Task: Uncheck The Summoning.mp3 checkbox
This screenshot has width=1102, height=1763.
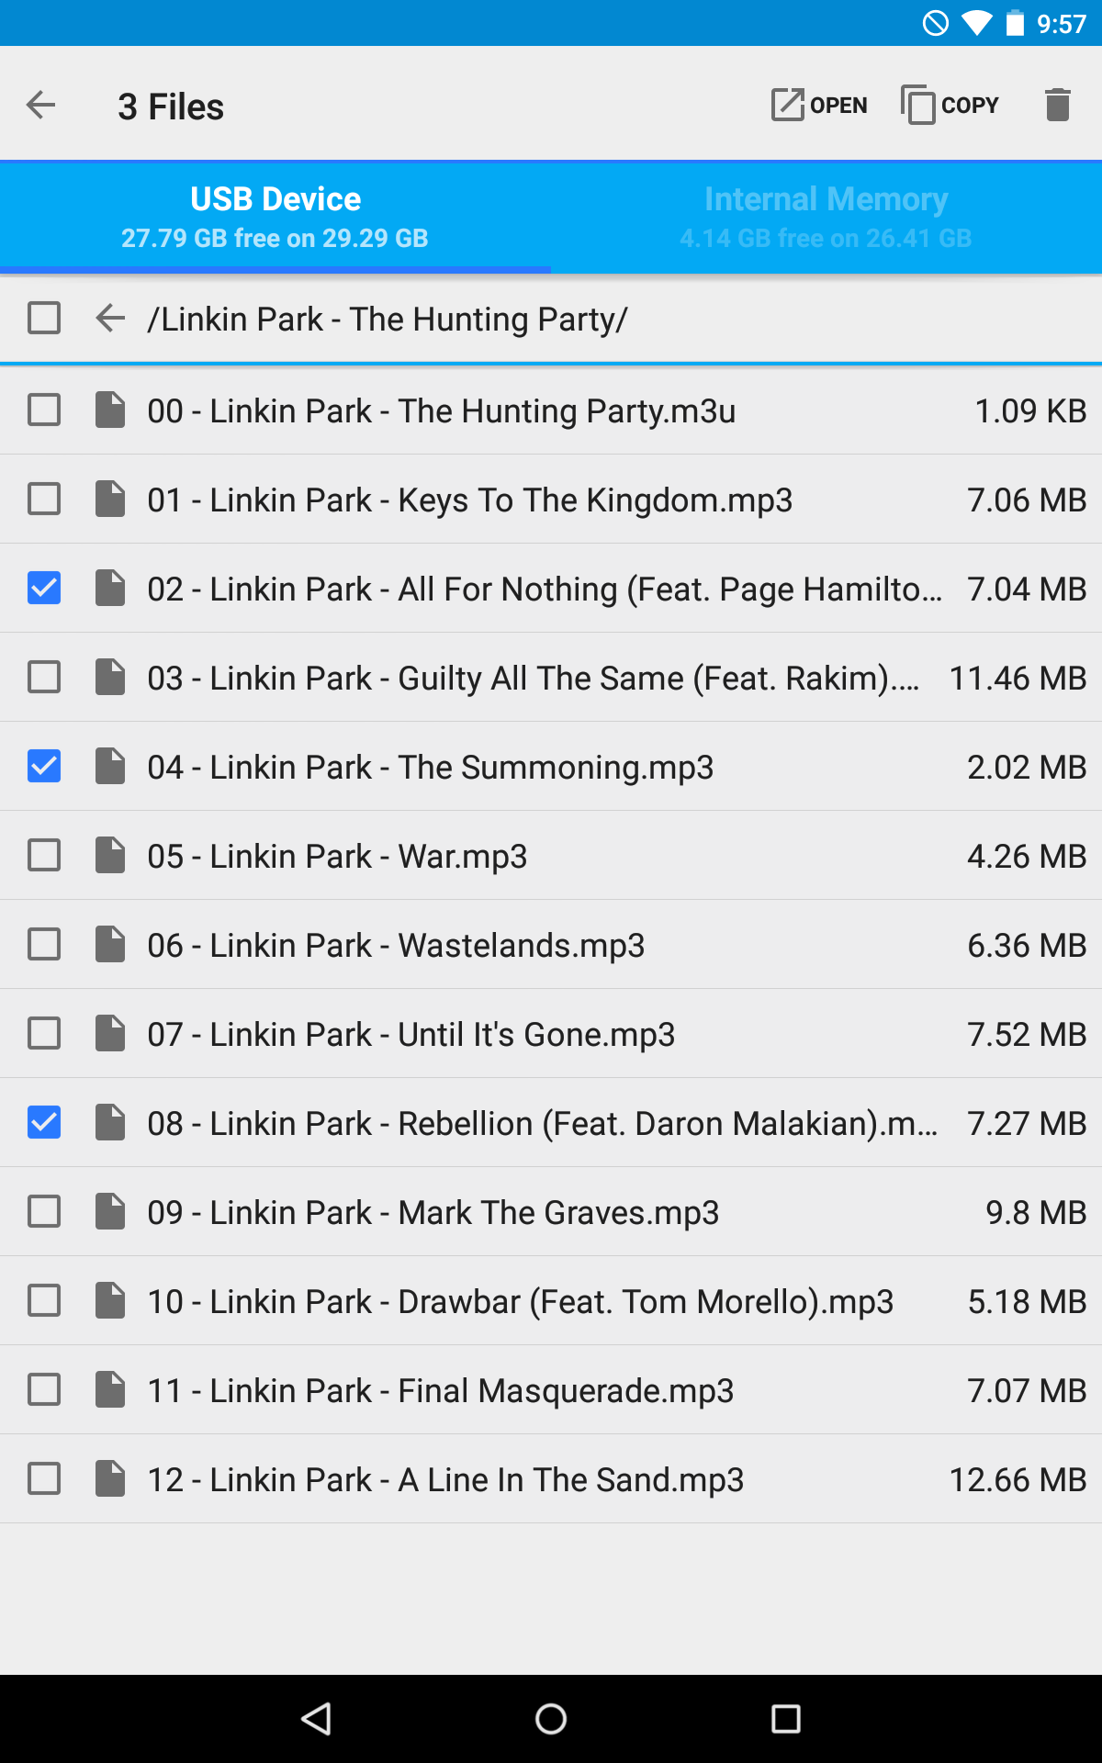Action: [x=44, y=767]
